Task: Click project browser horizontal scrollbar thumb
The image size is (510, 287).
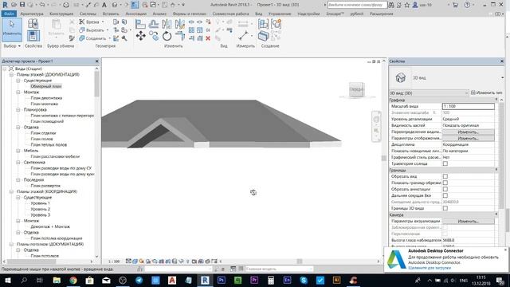Action: point(31,261)
